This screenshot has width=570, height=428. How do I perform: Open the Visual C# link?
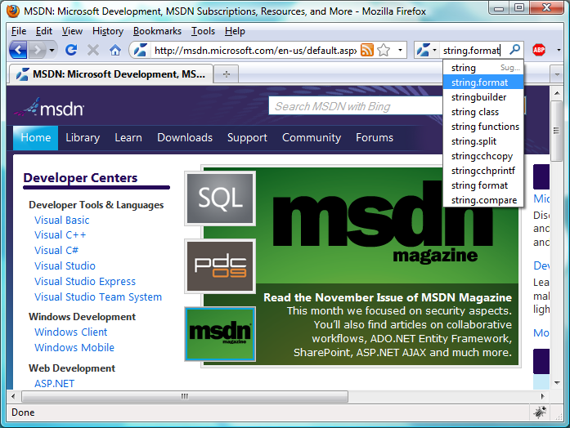tap(56, 251)
